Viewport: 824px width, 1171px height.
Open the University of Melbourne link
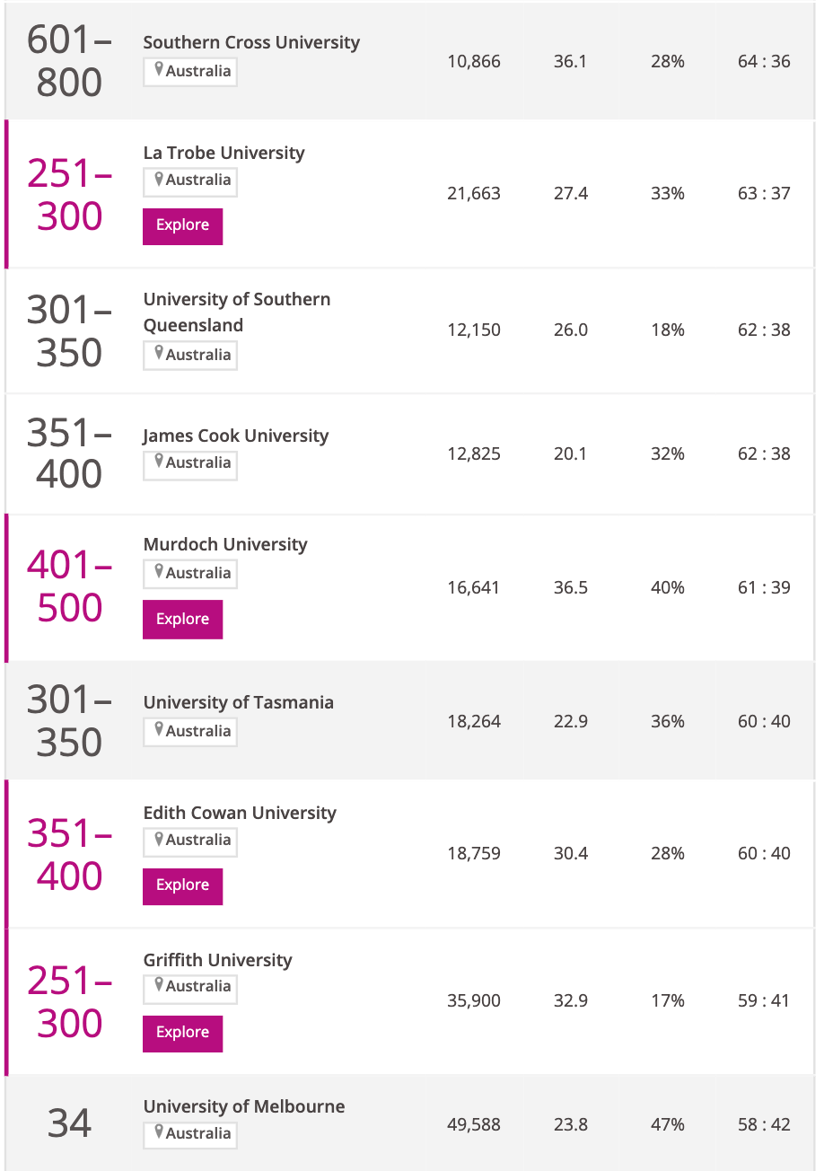pos(244,1106)
